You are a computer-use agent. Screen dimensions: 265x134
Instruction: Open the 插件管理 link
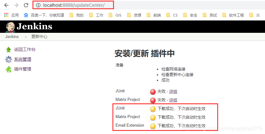point(23,69)
